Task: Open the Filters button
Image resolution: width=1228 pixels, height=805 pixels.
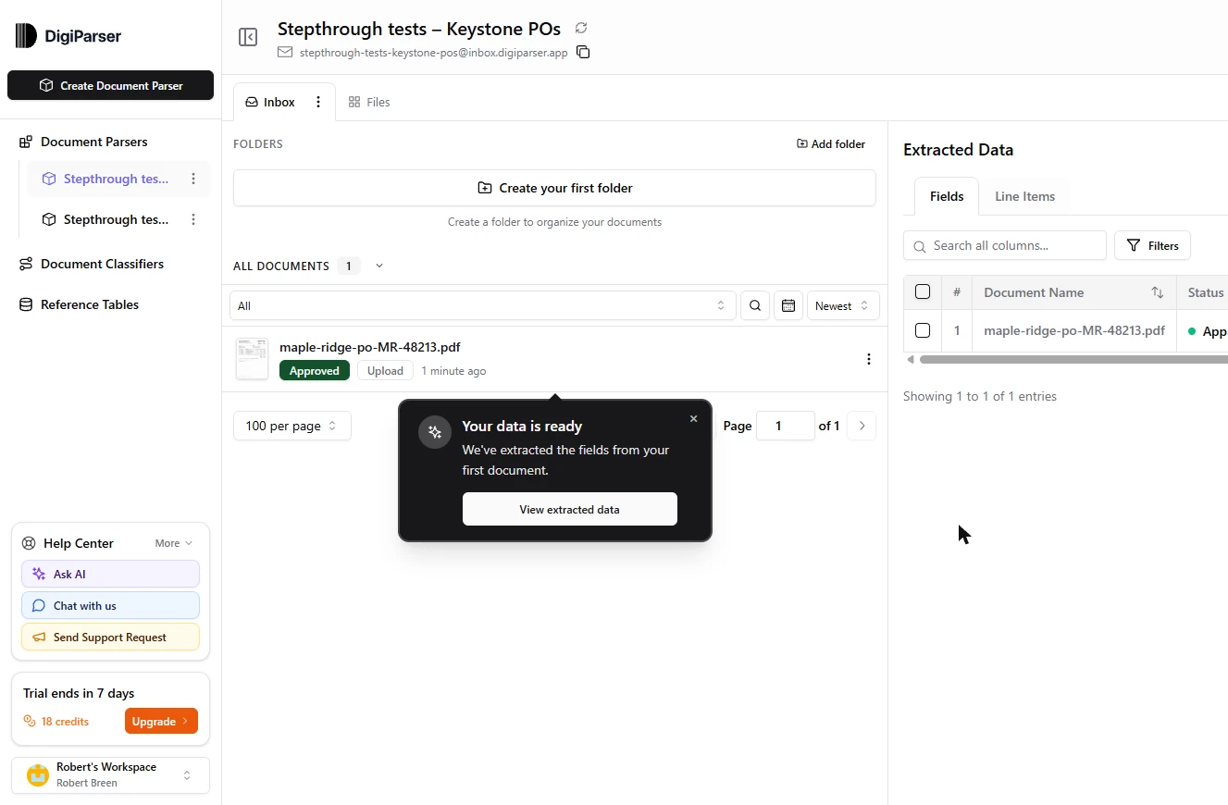Action: pyautogui.click(x=1152, y=245)
